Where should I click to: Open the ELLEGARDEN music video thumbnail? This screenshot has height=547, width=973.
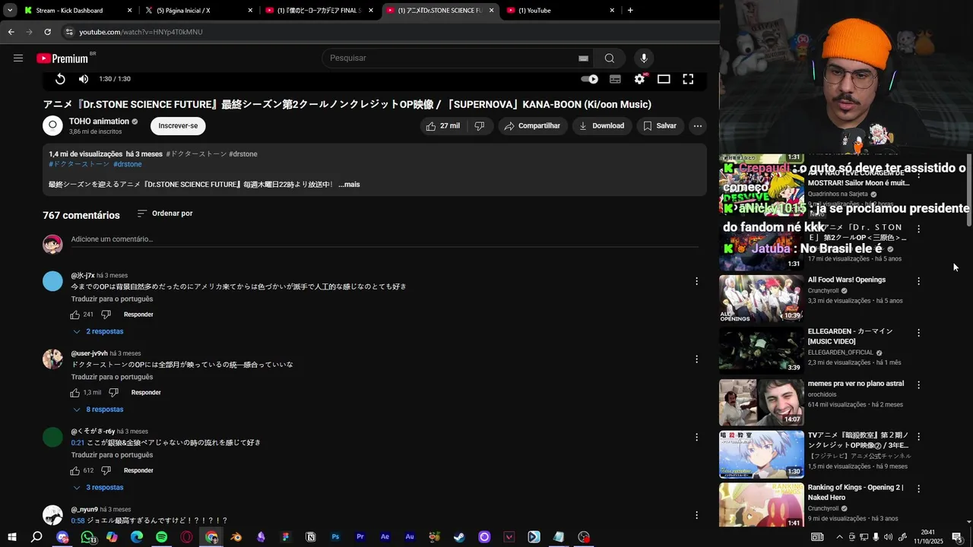click(761, 350)
